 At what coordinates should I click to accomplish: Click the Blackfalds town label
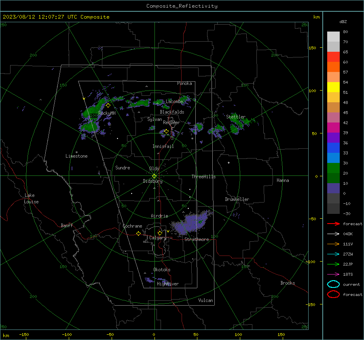172,112
